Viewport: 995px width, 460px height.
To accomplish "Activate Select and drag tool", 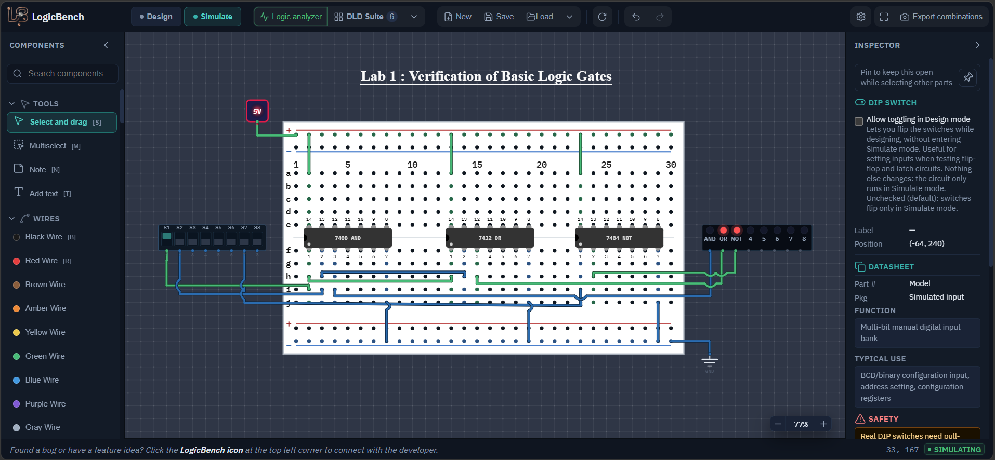I will [62, 122].
